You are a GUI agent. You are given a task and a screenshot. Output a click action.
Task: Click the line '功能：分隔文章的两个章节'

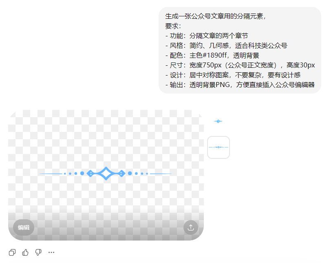point(207,36)
